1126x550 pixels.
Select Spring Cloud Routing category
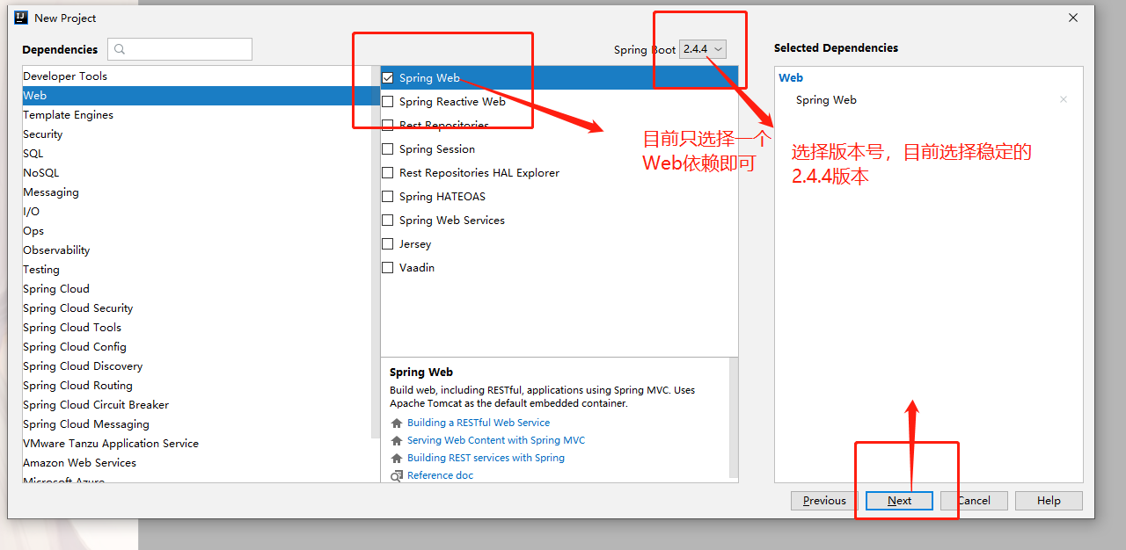(x=197, y=386)
